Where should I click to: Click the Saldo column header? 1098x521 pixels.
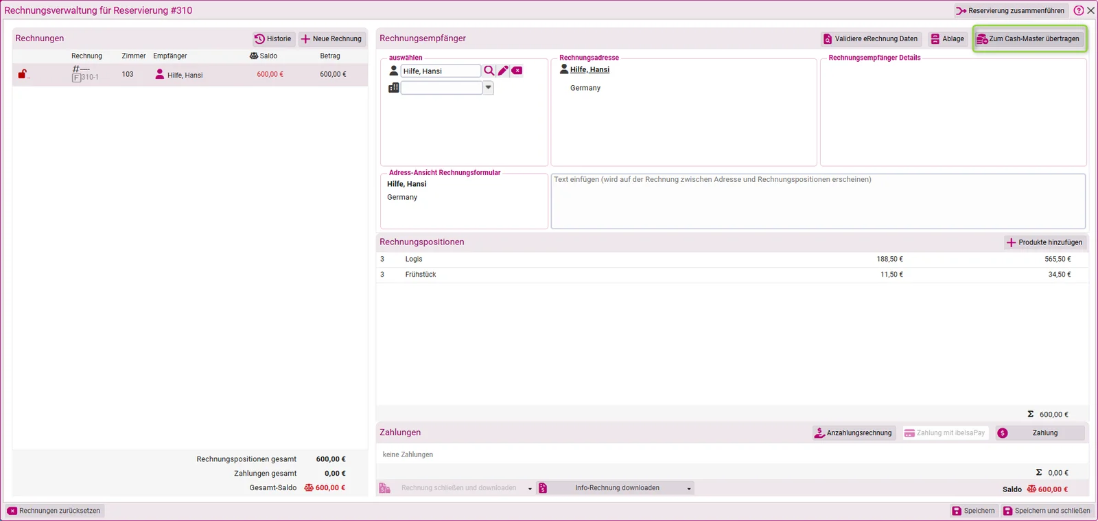264,56
